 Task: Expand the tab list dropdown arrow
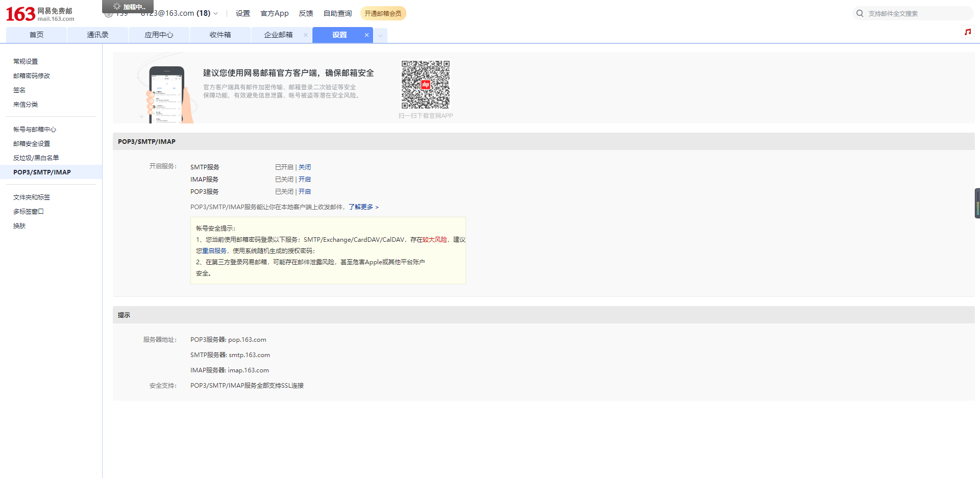pyautogui.click(x=380, y=35)
